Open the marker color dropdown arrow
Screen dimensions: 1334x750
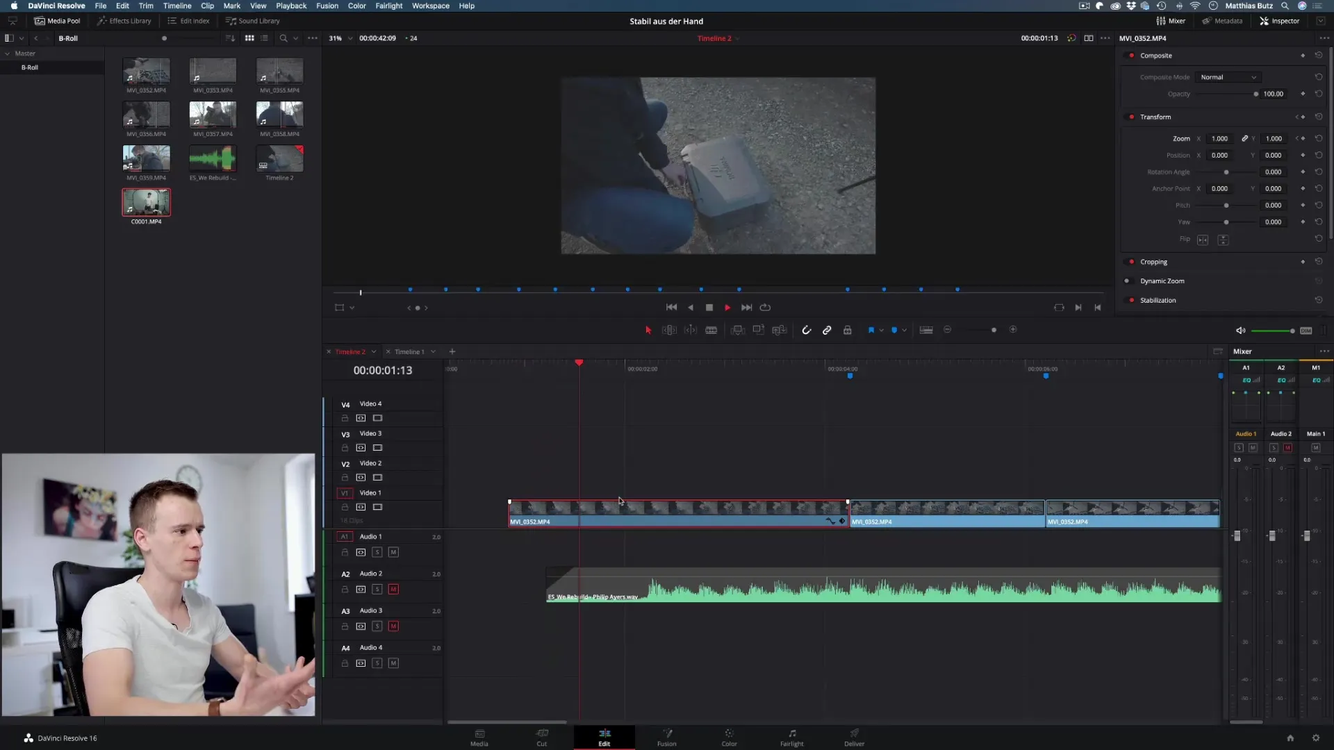point(904,331)
